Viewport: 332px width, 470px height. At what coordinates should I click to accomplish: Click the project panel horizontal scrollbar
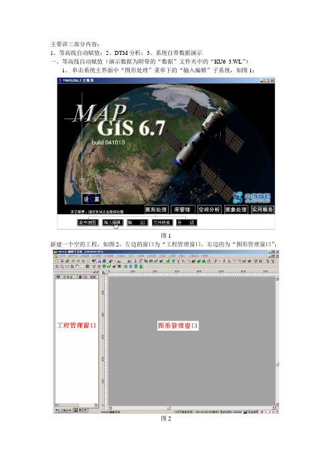pyautogui.click(x=76, y=405)
